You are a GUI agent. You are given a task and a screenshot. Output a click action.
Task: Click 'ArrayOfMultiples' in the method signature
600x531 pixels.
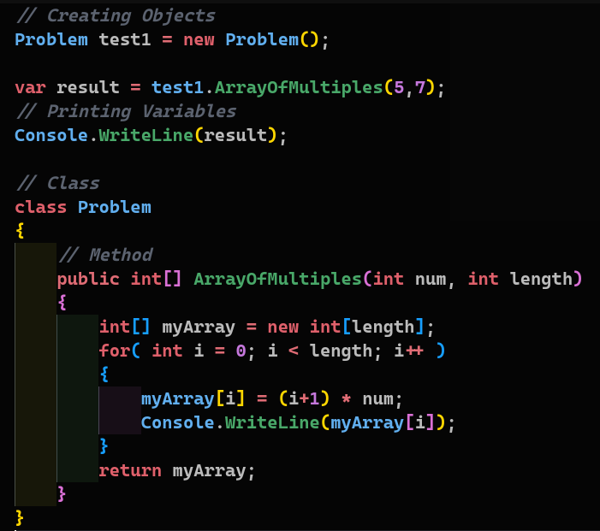(x=278, y=279)
